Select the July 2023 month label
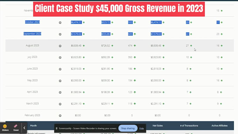Screen dimensions: 238x134 [32, 57]
